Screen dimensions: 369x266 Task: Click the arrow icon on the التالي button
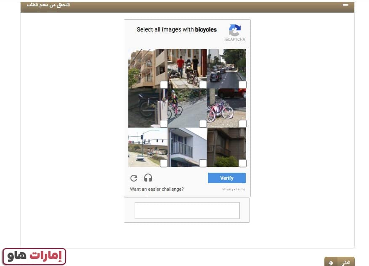(331, 263)
